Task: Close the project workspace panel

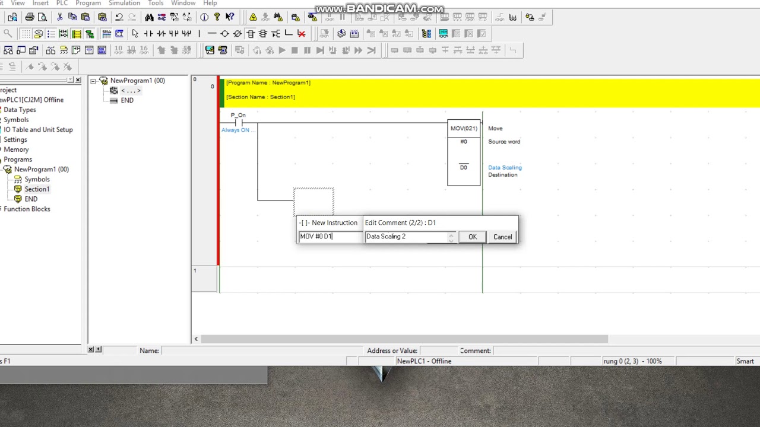Action: pos(78,79)
